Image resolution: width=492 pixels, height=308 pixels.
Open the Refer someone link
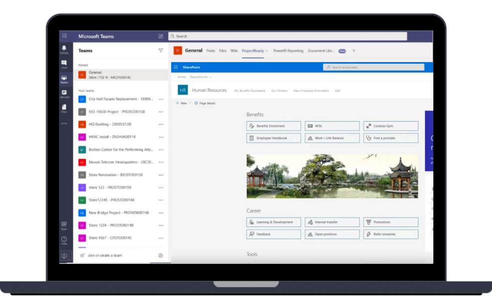[x=391, y=234]
